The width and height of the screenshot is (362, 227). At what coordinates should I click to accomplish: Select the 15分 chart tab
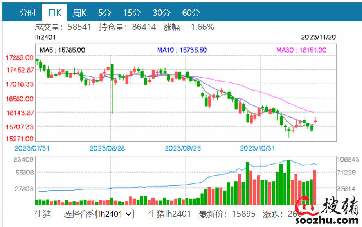click(132, 13)
